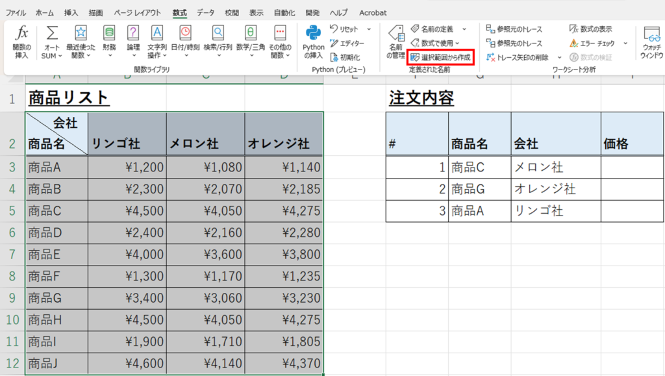Viewport: 665px width, 376px height.
Task: Open 最近使った関数 star icon
Action: [x=81, y=34]
